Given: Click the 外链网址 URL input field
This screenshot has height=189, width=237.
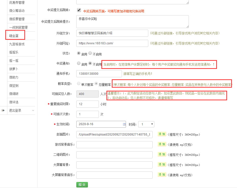Looking at the screenshot, I should click(112, 43).
